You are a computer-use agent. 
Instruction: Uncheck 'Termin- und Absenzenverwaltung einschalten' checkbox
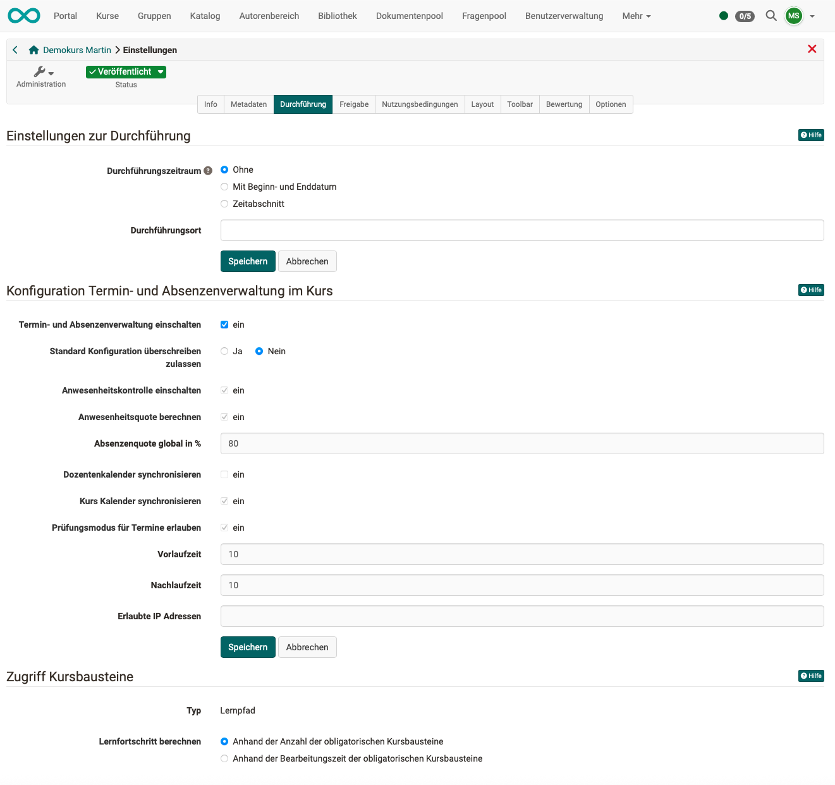224,325
